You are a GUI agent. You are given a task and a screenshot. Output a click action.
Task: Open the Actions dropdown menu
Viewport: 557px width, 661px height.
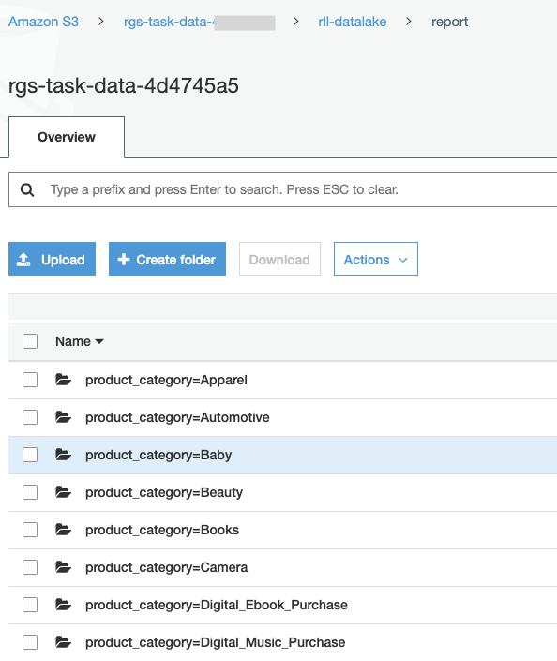(x=376, y=259)
